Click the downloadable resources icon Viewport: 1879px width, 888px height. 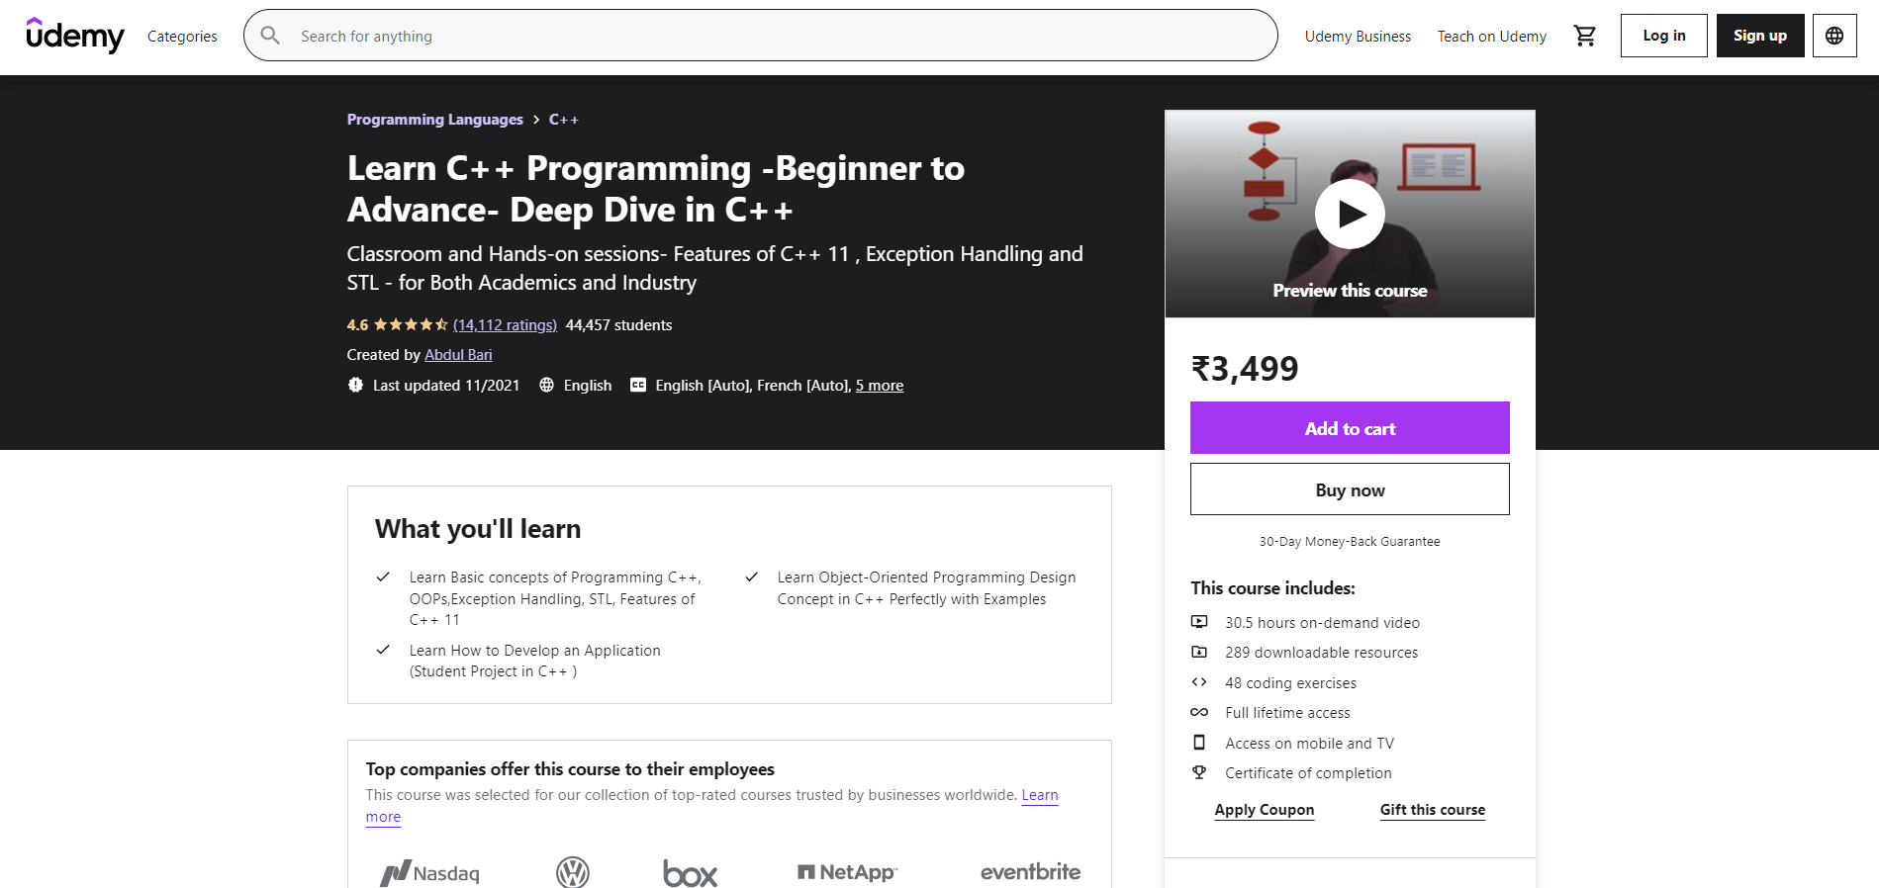[x=1199, y=652]
